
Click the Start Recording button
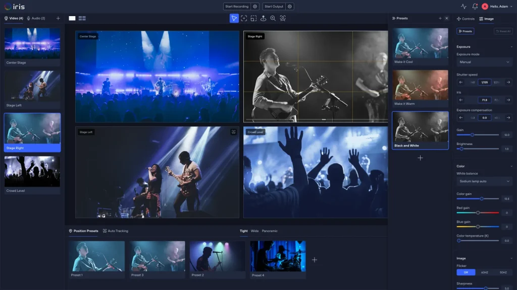237,7
